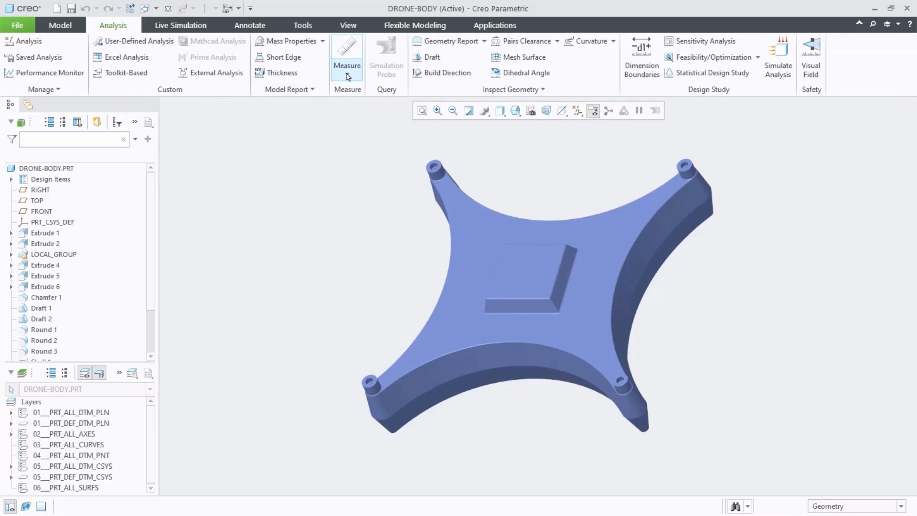
Task: Open the Geometry Report dropdown arrow
Action: coord(484,41)
